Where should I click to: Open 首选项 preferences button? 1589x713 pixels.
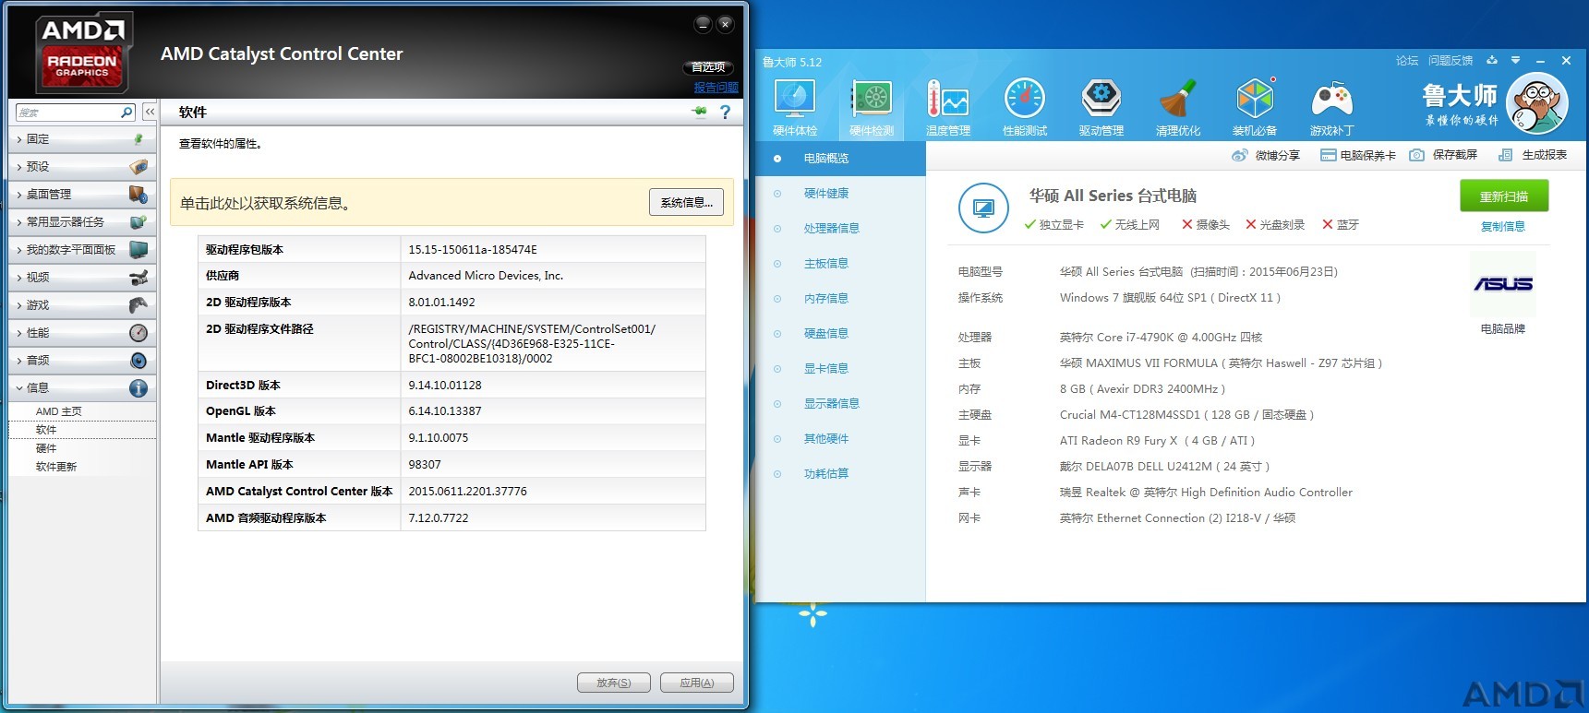pyautogui.click(x=708, y=67)
